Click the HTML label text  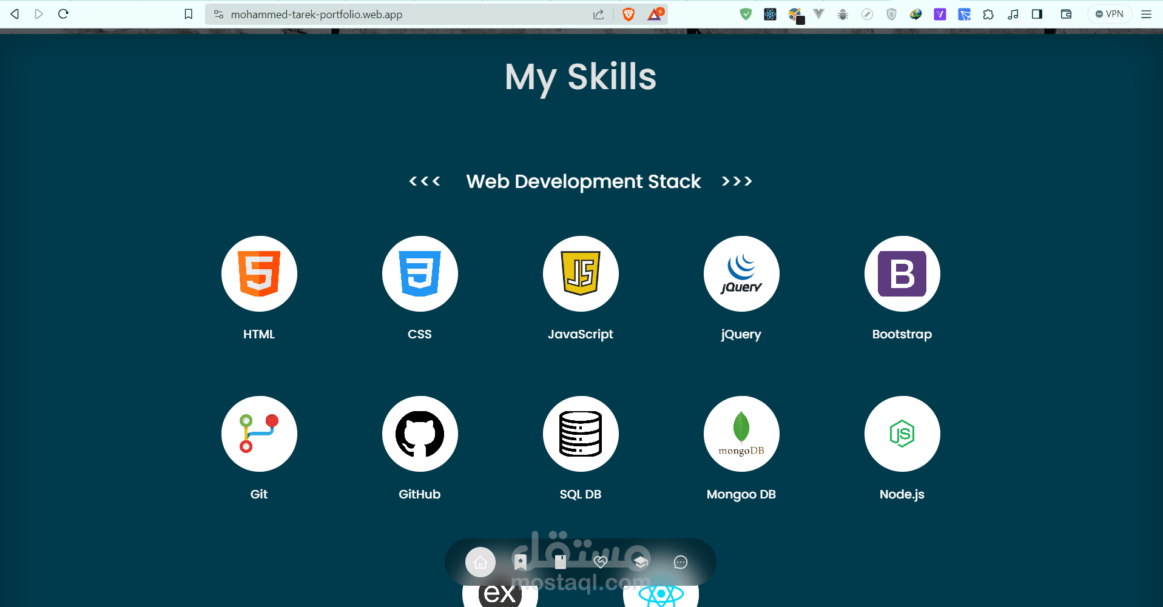(259, 334)
